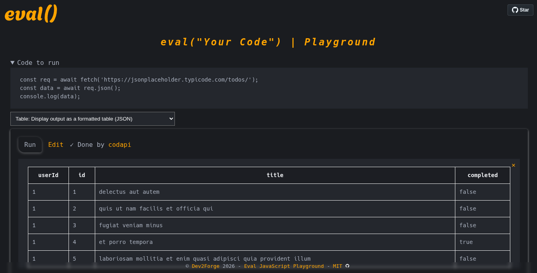Select the 'delectus aut autem' title cell
Image resolution: width=537 pixels, height=273 pixels.
pyautogui.click(x=129, y=192)
